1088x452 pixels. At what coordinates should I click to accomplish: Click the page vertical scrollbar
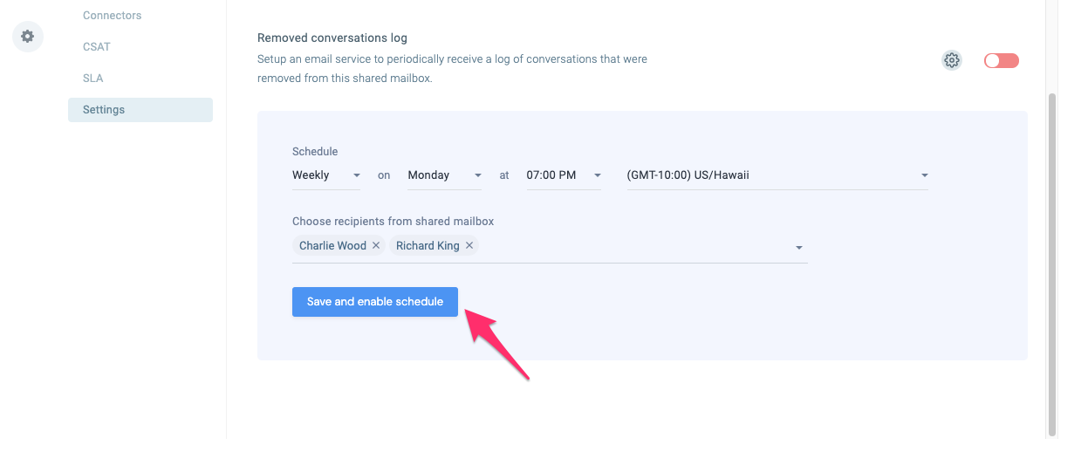click(1052, 264)
